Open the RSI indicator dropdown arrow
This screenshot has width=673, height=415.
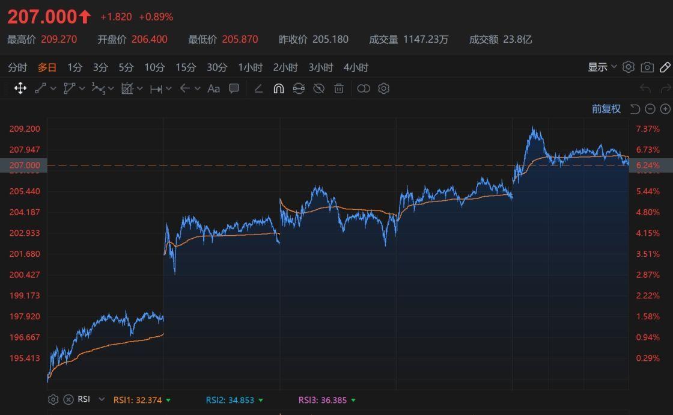click(x=102, y=399)
